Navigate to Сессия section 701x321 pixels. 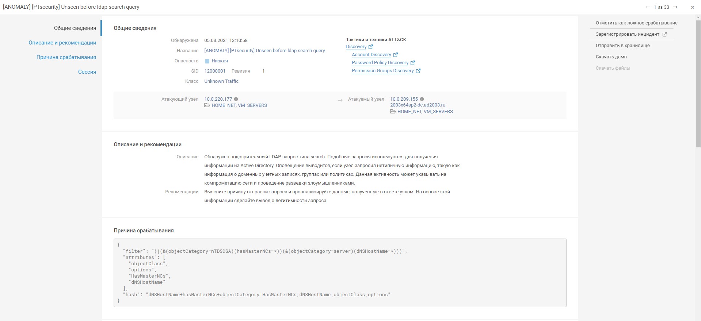[87, 72]
